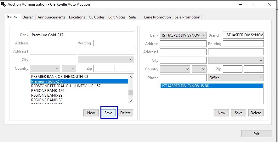Click Save button under the bank list
Image resolution: width=278 pixels, height=142 pixels.
(x=108, y=113)
